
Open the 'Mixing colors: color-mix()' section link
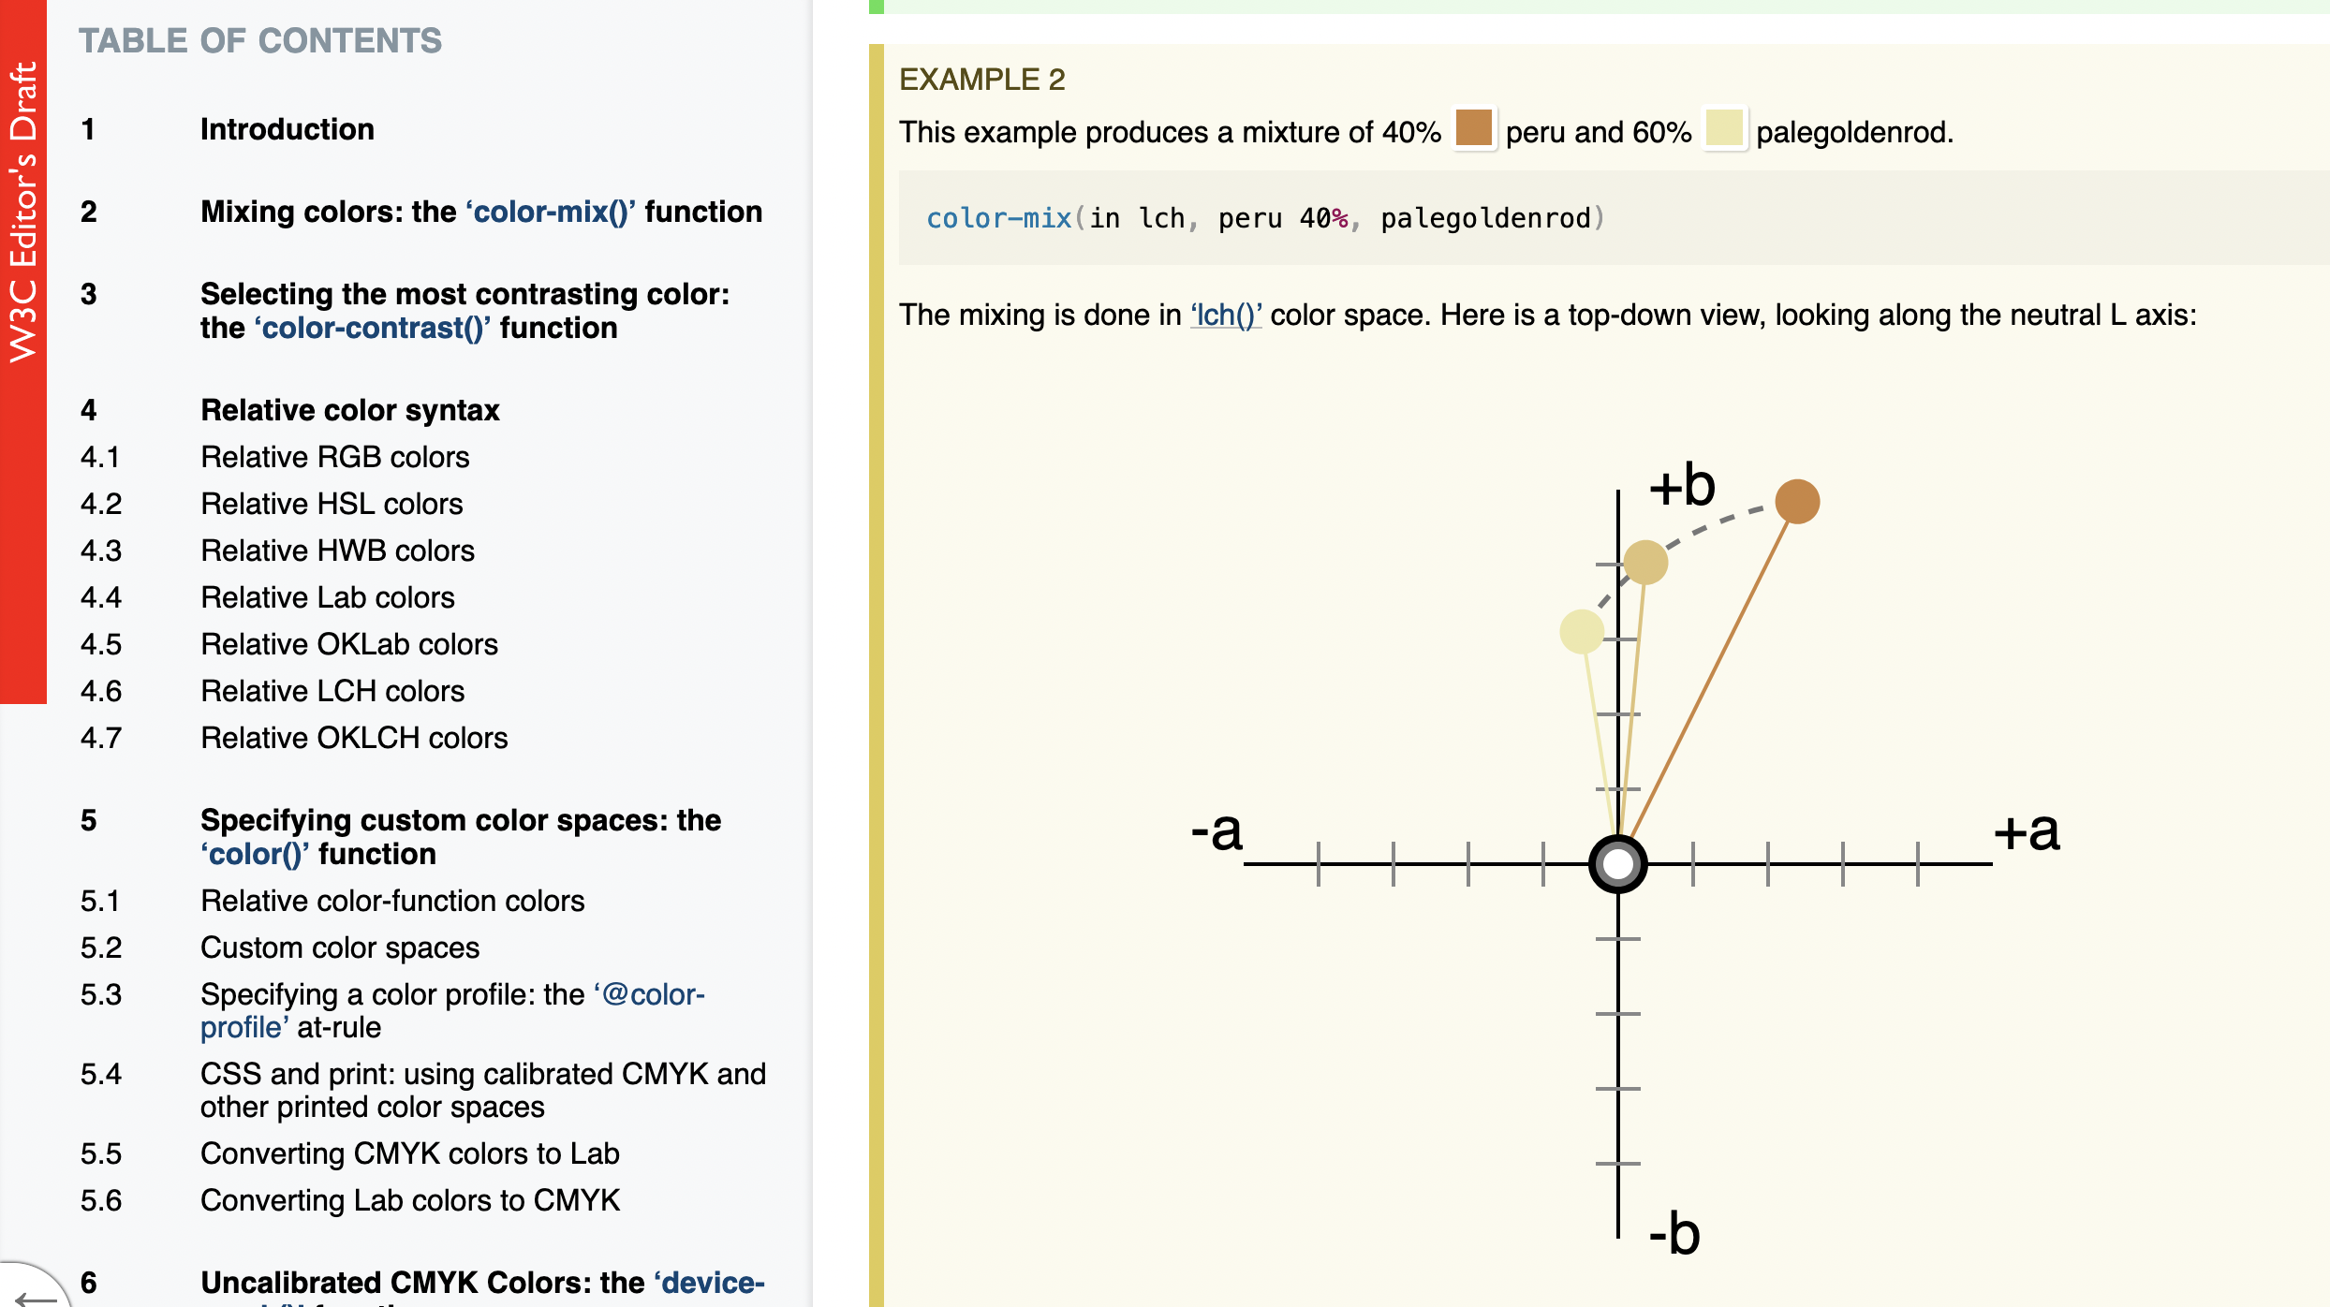[480, 212]
